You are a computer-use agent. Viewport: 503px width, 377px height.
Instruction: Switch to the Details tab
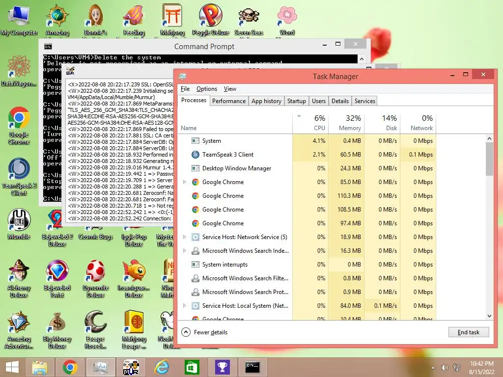[x=340, y=101]
